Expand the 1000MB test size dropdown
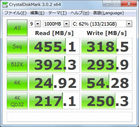The width and height of the screenshot is (139, 127). (56, 24)
